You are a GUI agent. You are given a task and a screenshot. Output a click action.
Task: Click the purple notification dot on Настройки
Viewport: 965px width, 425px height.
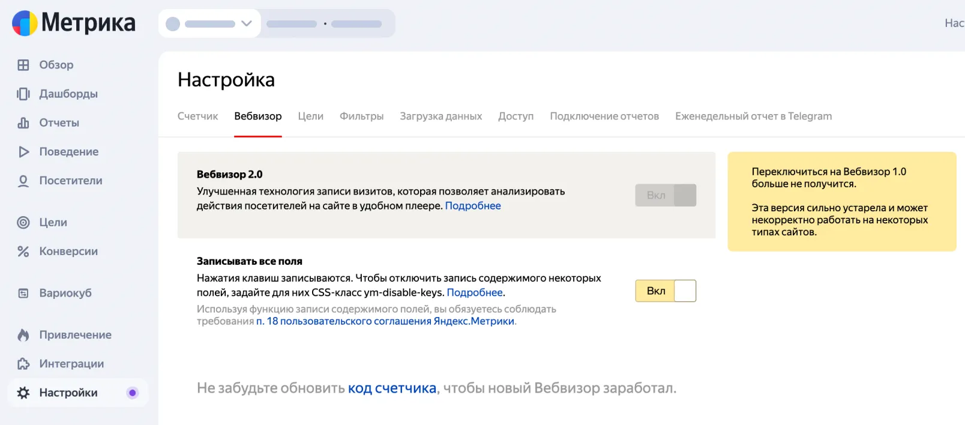pos(133,393)
